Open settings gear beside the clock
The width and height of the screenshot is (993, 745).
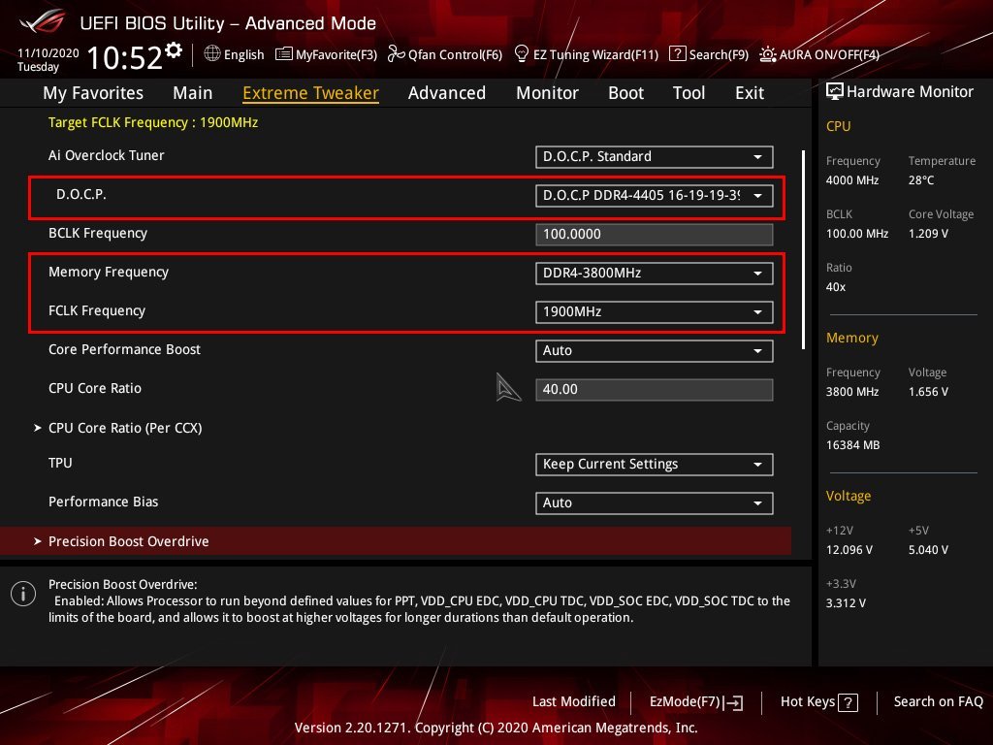click(174, 50)
